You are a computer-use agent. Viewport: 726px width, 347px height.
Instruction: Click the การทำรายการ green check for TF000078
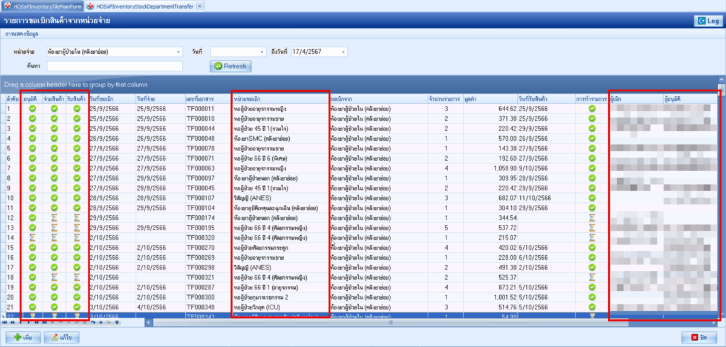[x=592, y=148]
